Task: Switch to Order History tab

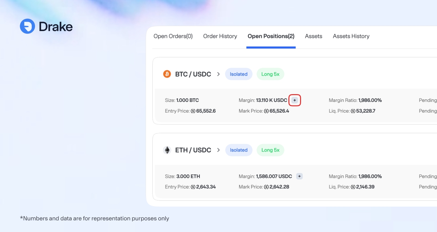Action: 220,36
